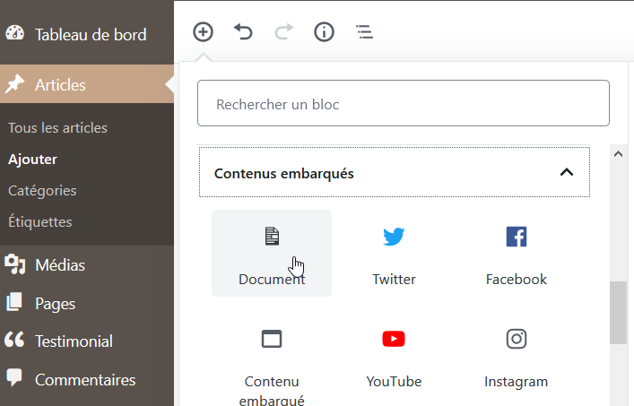
Task: Undo the last change
Action: (243, 32)
